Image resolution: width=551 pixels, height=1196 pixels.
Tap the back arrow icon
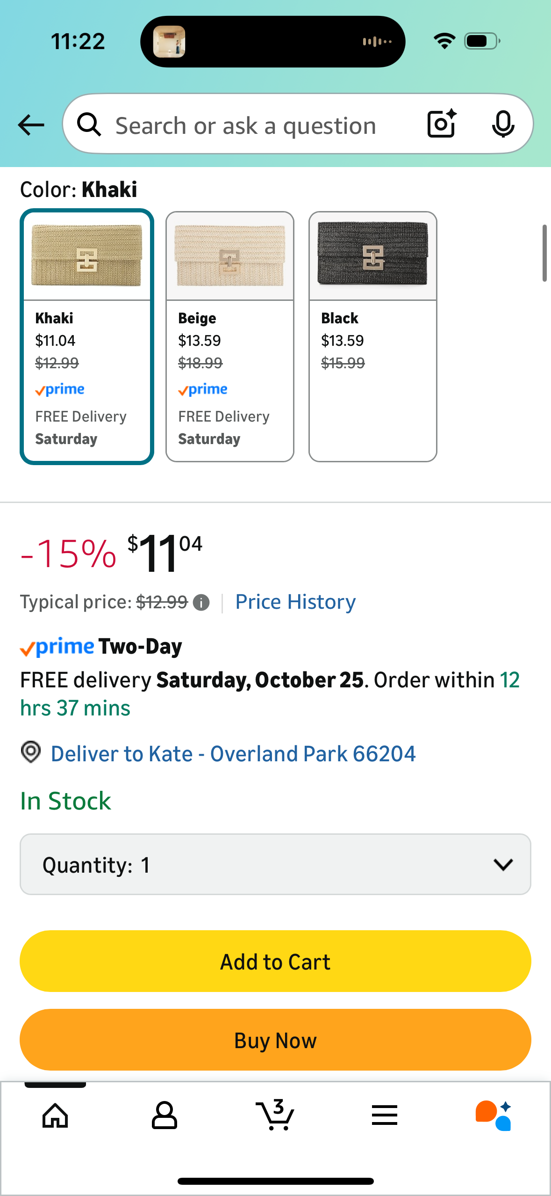coord(31,125)
